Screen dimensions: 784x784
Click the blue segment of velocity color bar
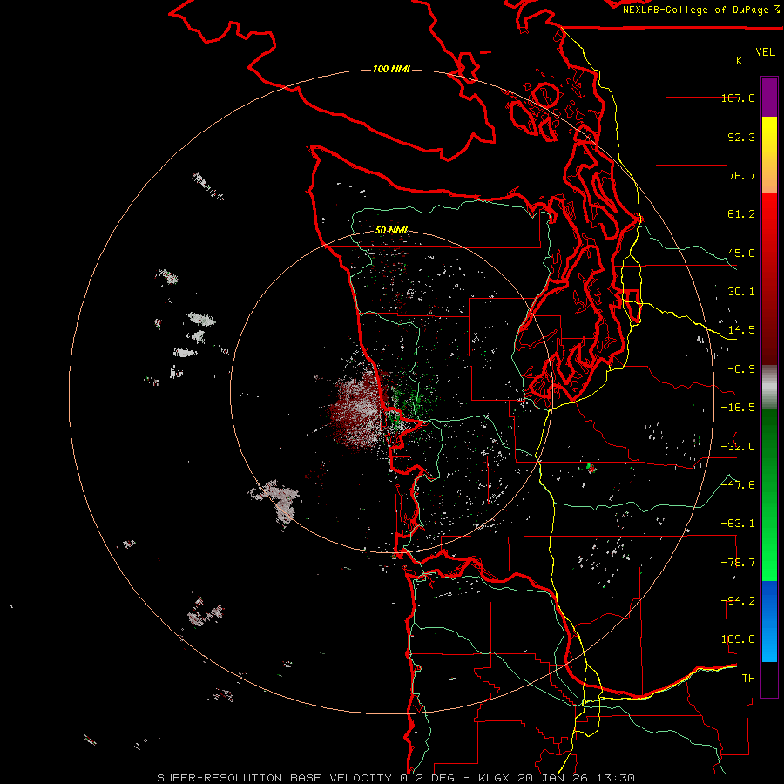(x=769, y=621)
